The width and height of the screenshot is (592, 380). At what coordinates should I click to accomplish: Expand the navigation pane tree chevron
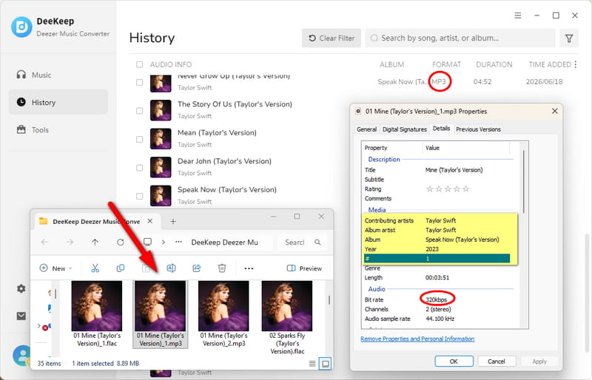(x=39, y=325)
